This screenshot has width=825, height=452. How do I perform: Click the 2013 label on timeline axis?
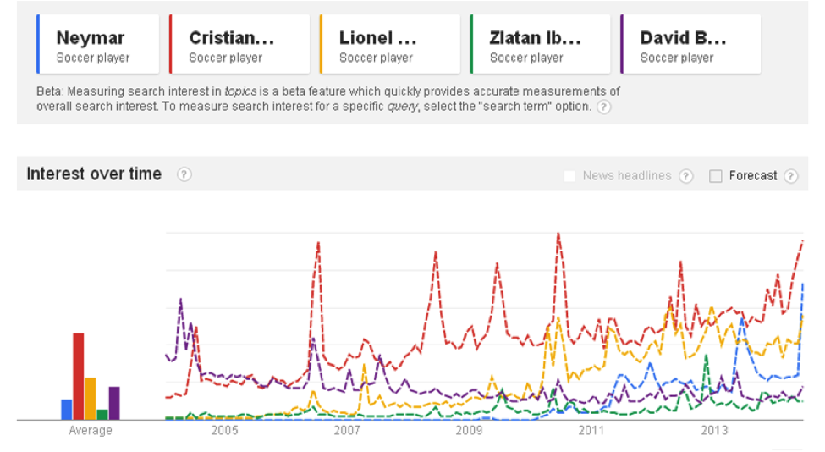pos(714,430)
